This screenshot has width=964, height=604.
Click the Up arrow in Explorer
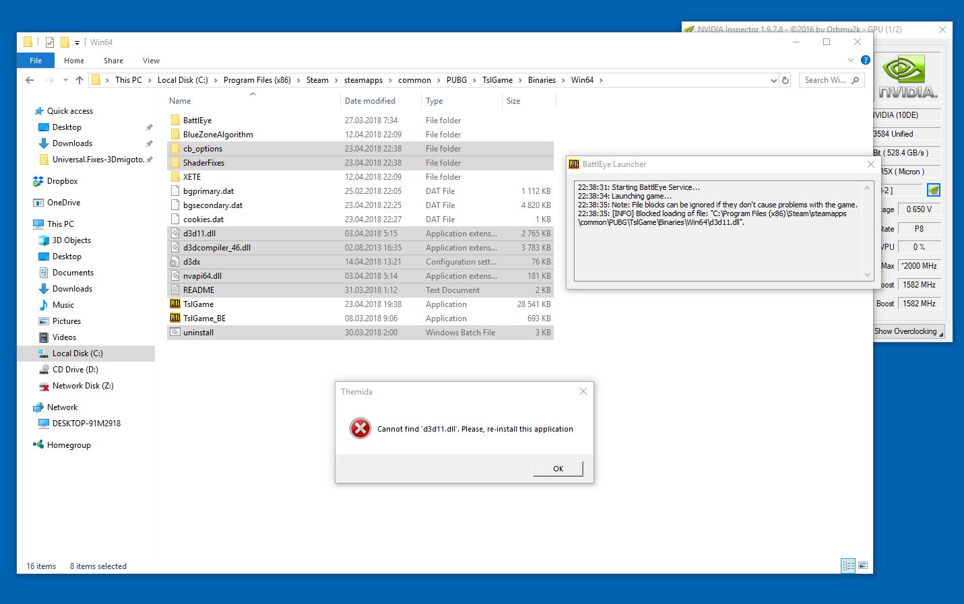(x=79, y=80)
